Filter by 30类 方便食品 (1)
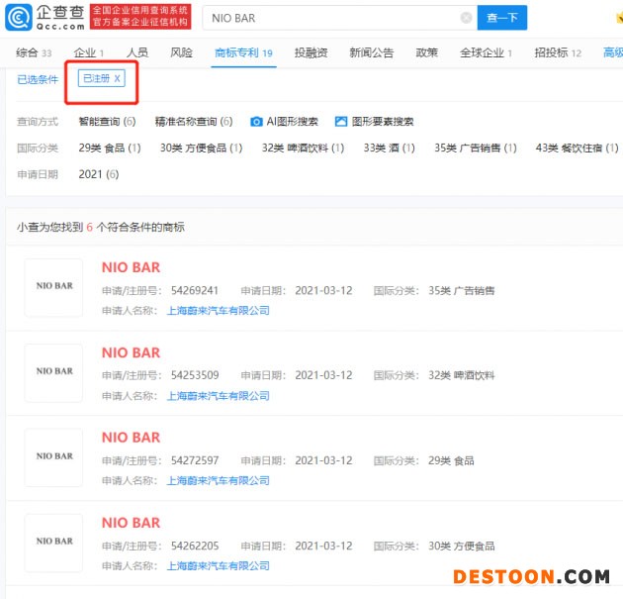Viewport: 623px width, 599px height. (x=201, y=148)
